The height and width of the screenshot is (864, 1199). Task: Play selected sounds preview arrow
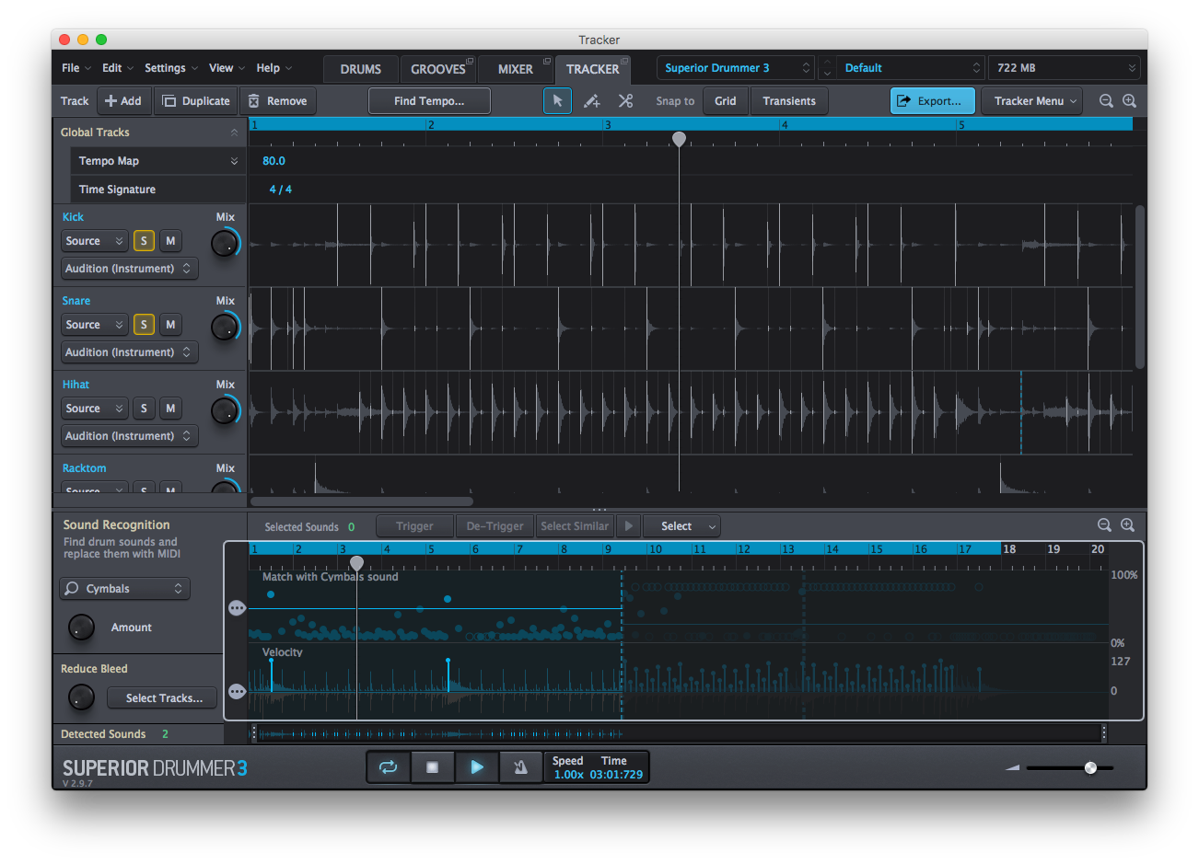pyautogui.click(x=628, y=526)
